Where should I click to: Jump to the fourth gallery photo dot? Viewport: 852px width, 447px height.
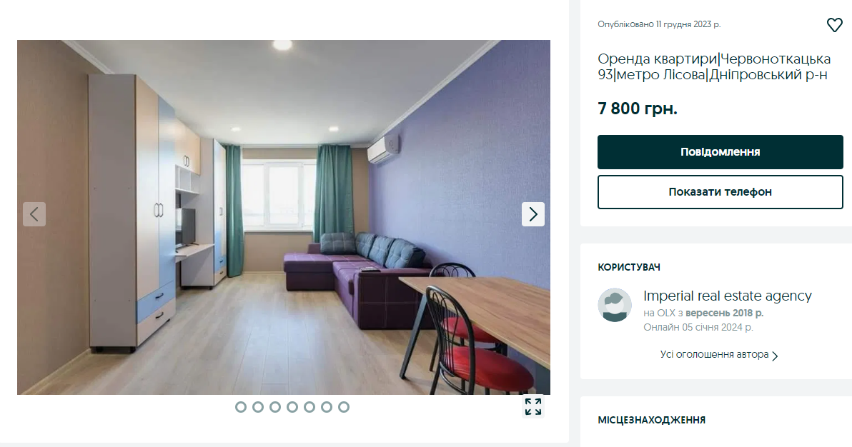tap(292, 407)
